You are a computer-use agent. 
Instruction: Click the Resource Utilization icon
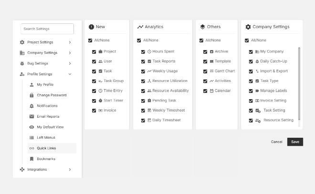click(149, 81)
